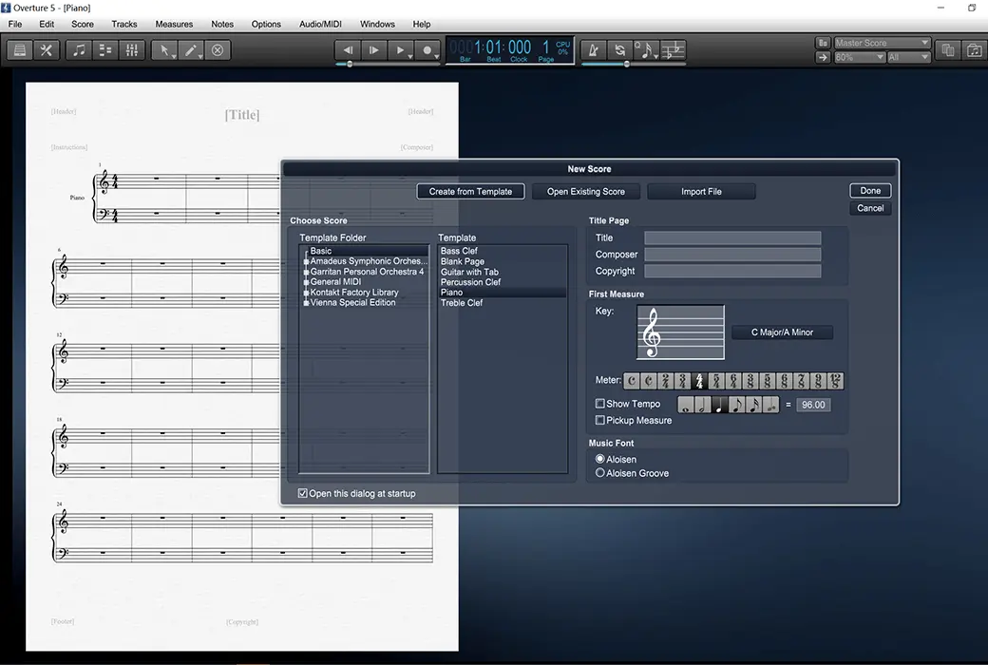Cancel the New Score dialog

[870, 208]
